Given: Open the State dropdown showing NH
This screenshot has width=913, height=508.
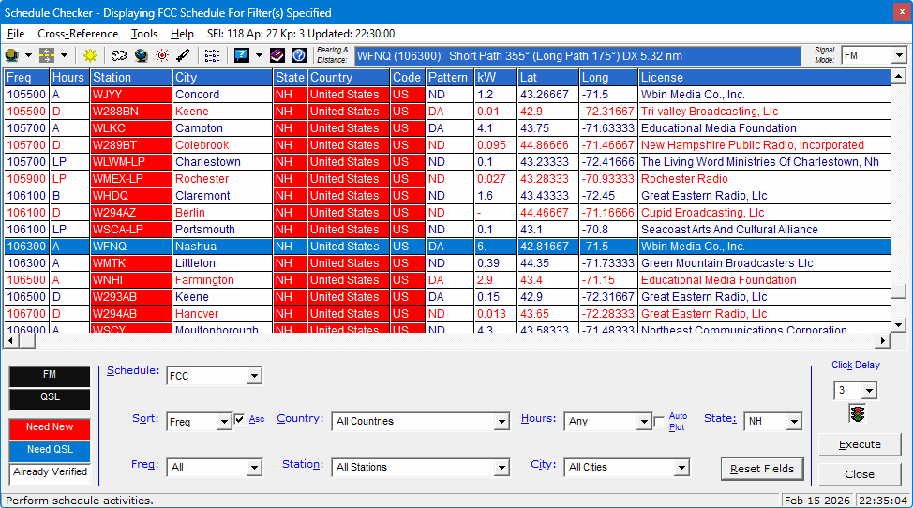Looking at the screenshot, I should point(794,422).
